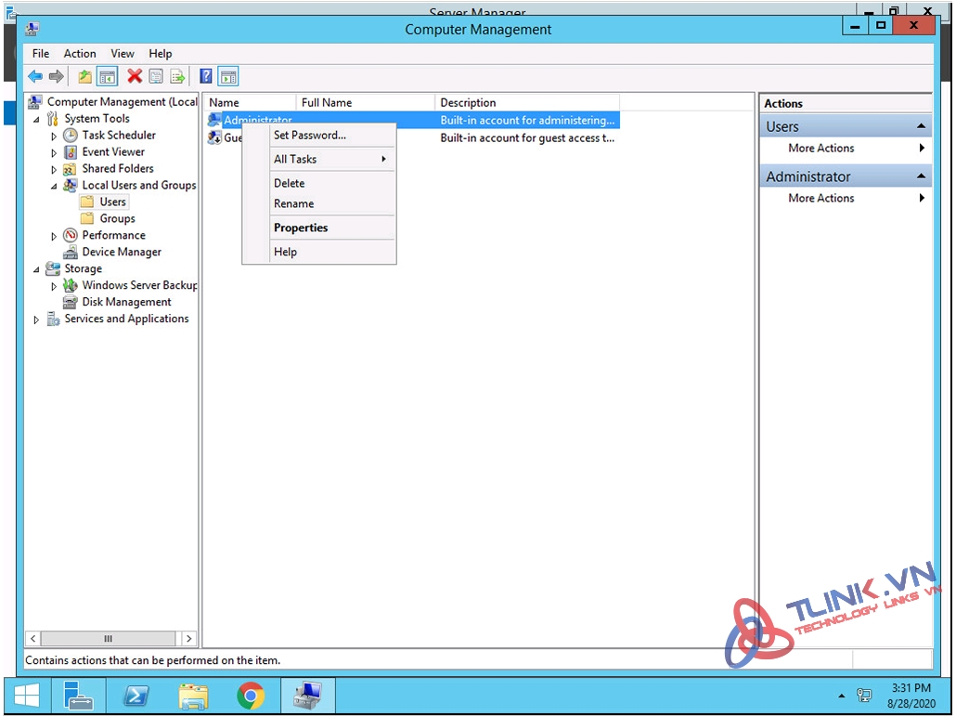
Task: Toggle the Show/Hide Console Tree icon
Action: point(108,77)
